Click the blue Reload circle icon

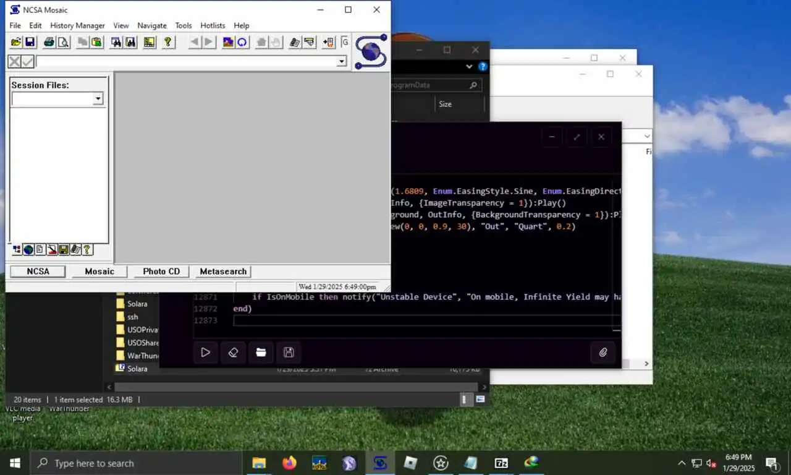coord(242,42)
